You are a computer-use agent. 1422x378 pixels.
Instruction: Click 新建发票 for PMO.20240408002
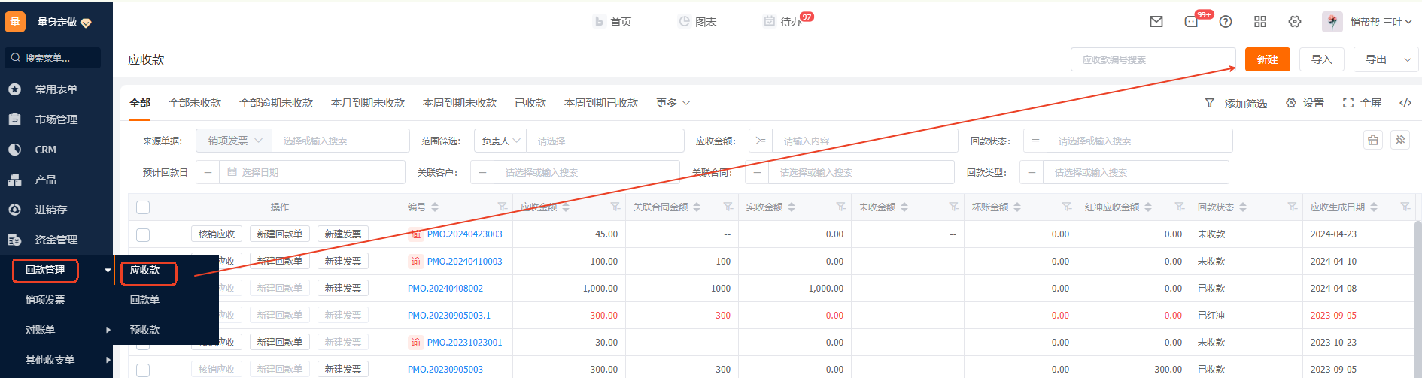(x=343, y=289)
